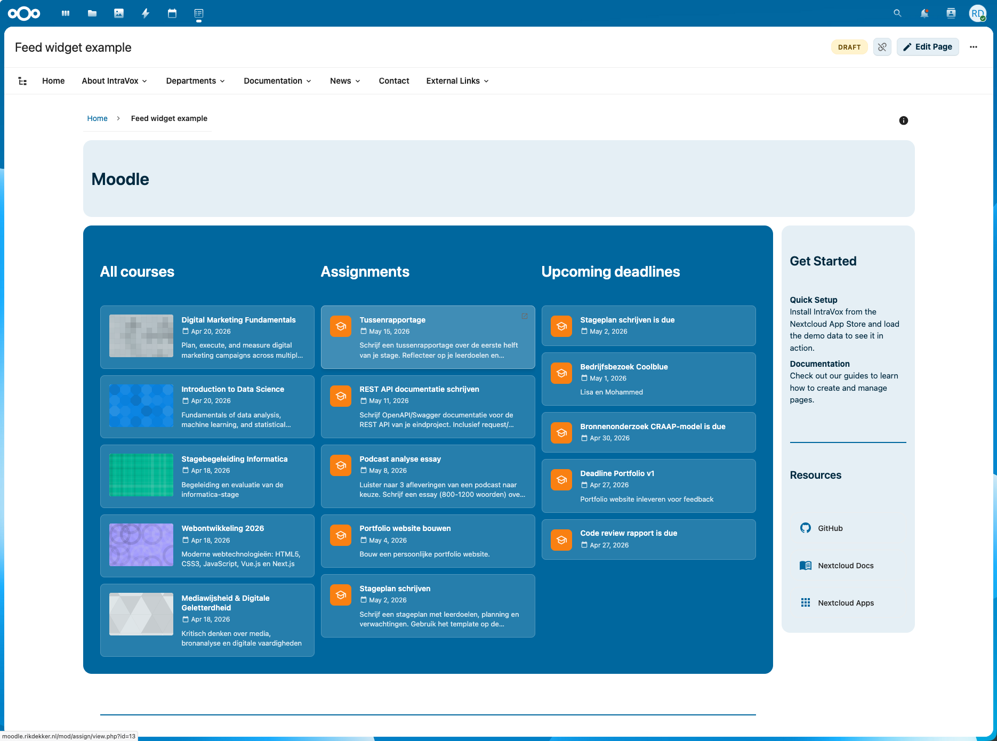Click the Edit Page button
Image resolution: width=997 pixels, height=741 pixels.
pyautogui.click(x=928, y=47)
